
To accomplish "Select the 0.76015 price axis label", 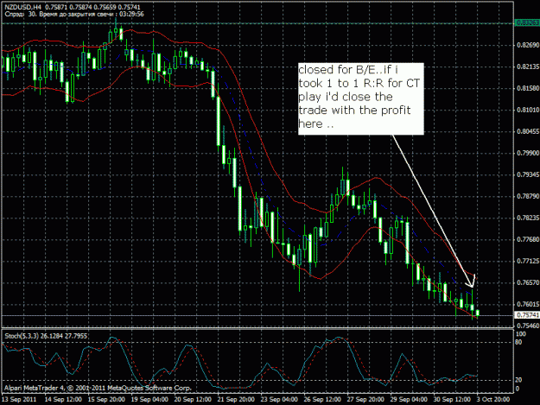I will (527, 304).
